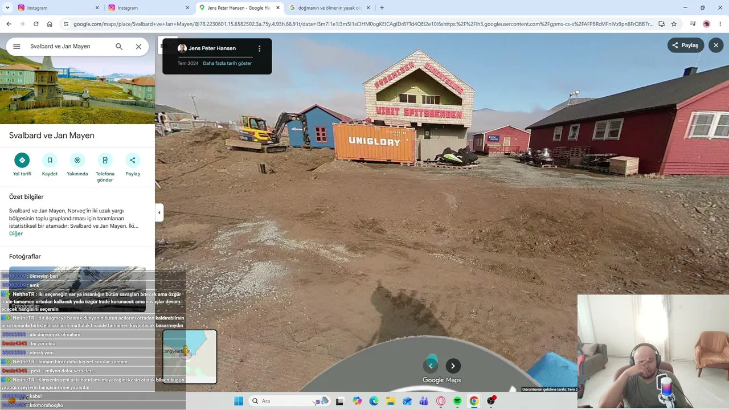Screen dimensions: 729x410
Task: Open the Chrome three-dot menu
Action: [x=720, y=24]
